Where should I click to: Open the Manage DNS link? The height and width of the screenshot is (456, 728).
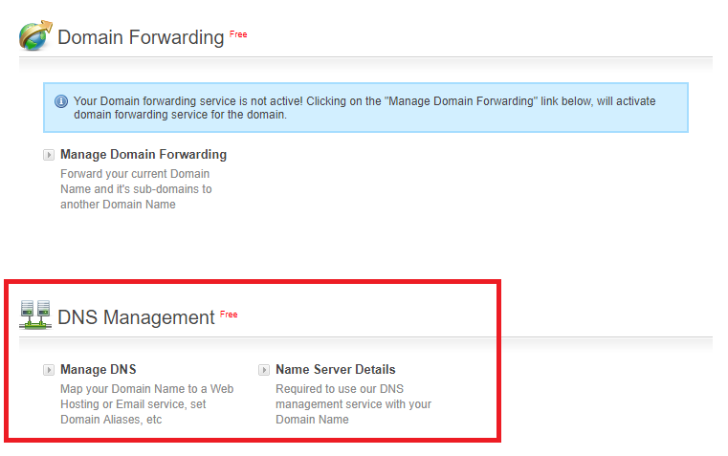coord(99,370)
